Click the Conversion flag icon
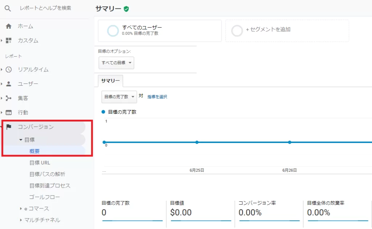 [x=9, y=127]
